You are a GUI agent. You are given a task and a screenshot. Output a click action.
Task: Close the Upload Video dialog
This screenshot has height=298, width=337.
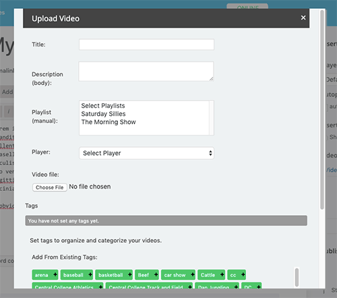[x=303, y=18]
